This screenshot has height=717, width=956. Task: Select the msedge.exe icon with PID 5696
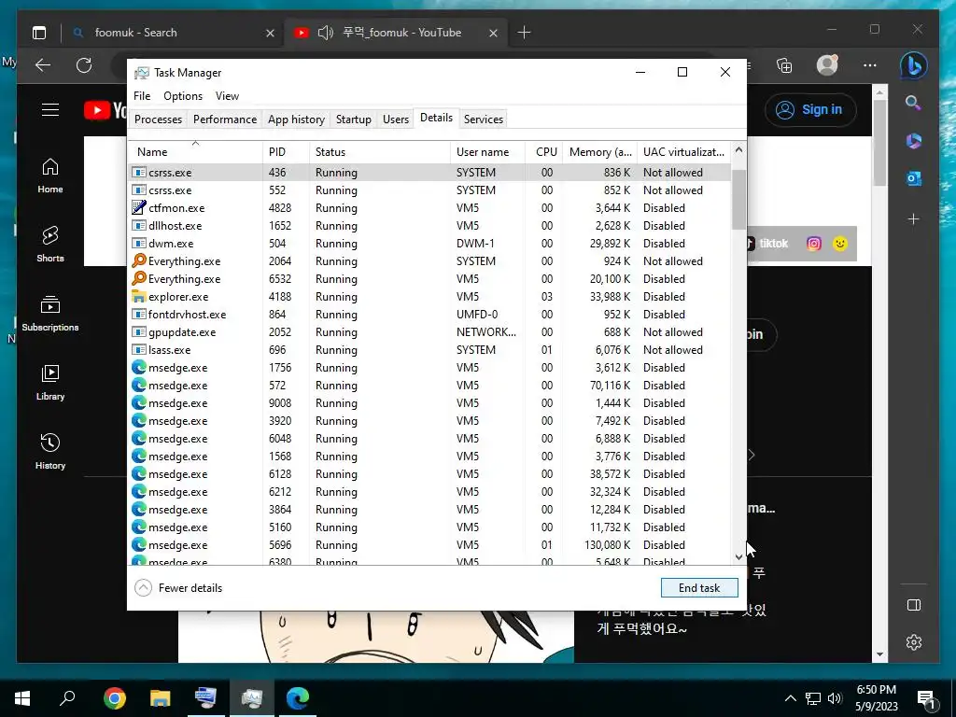point(139,544)
